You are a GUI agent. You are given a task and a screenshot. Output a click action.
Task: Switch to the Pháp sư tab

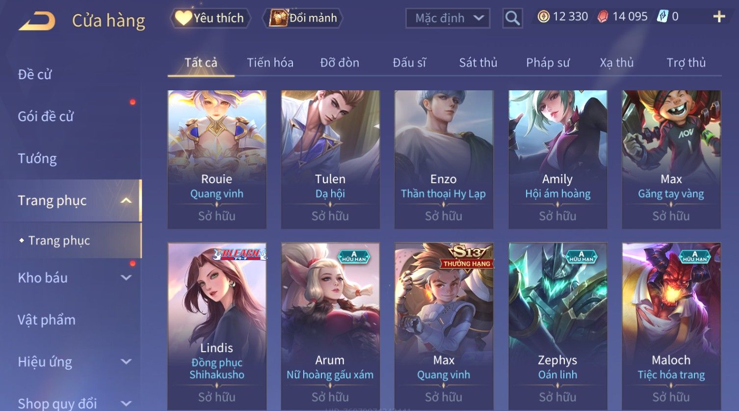(x=548, y=62)
